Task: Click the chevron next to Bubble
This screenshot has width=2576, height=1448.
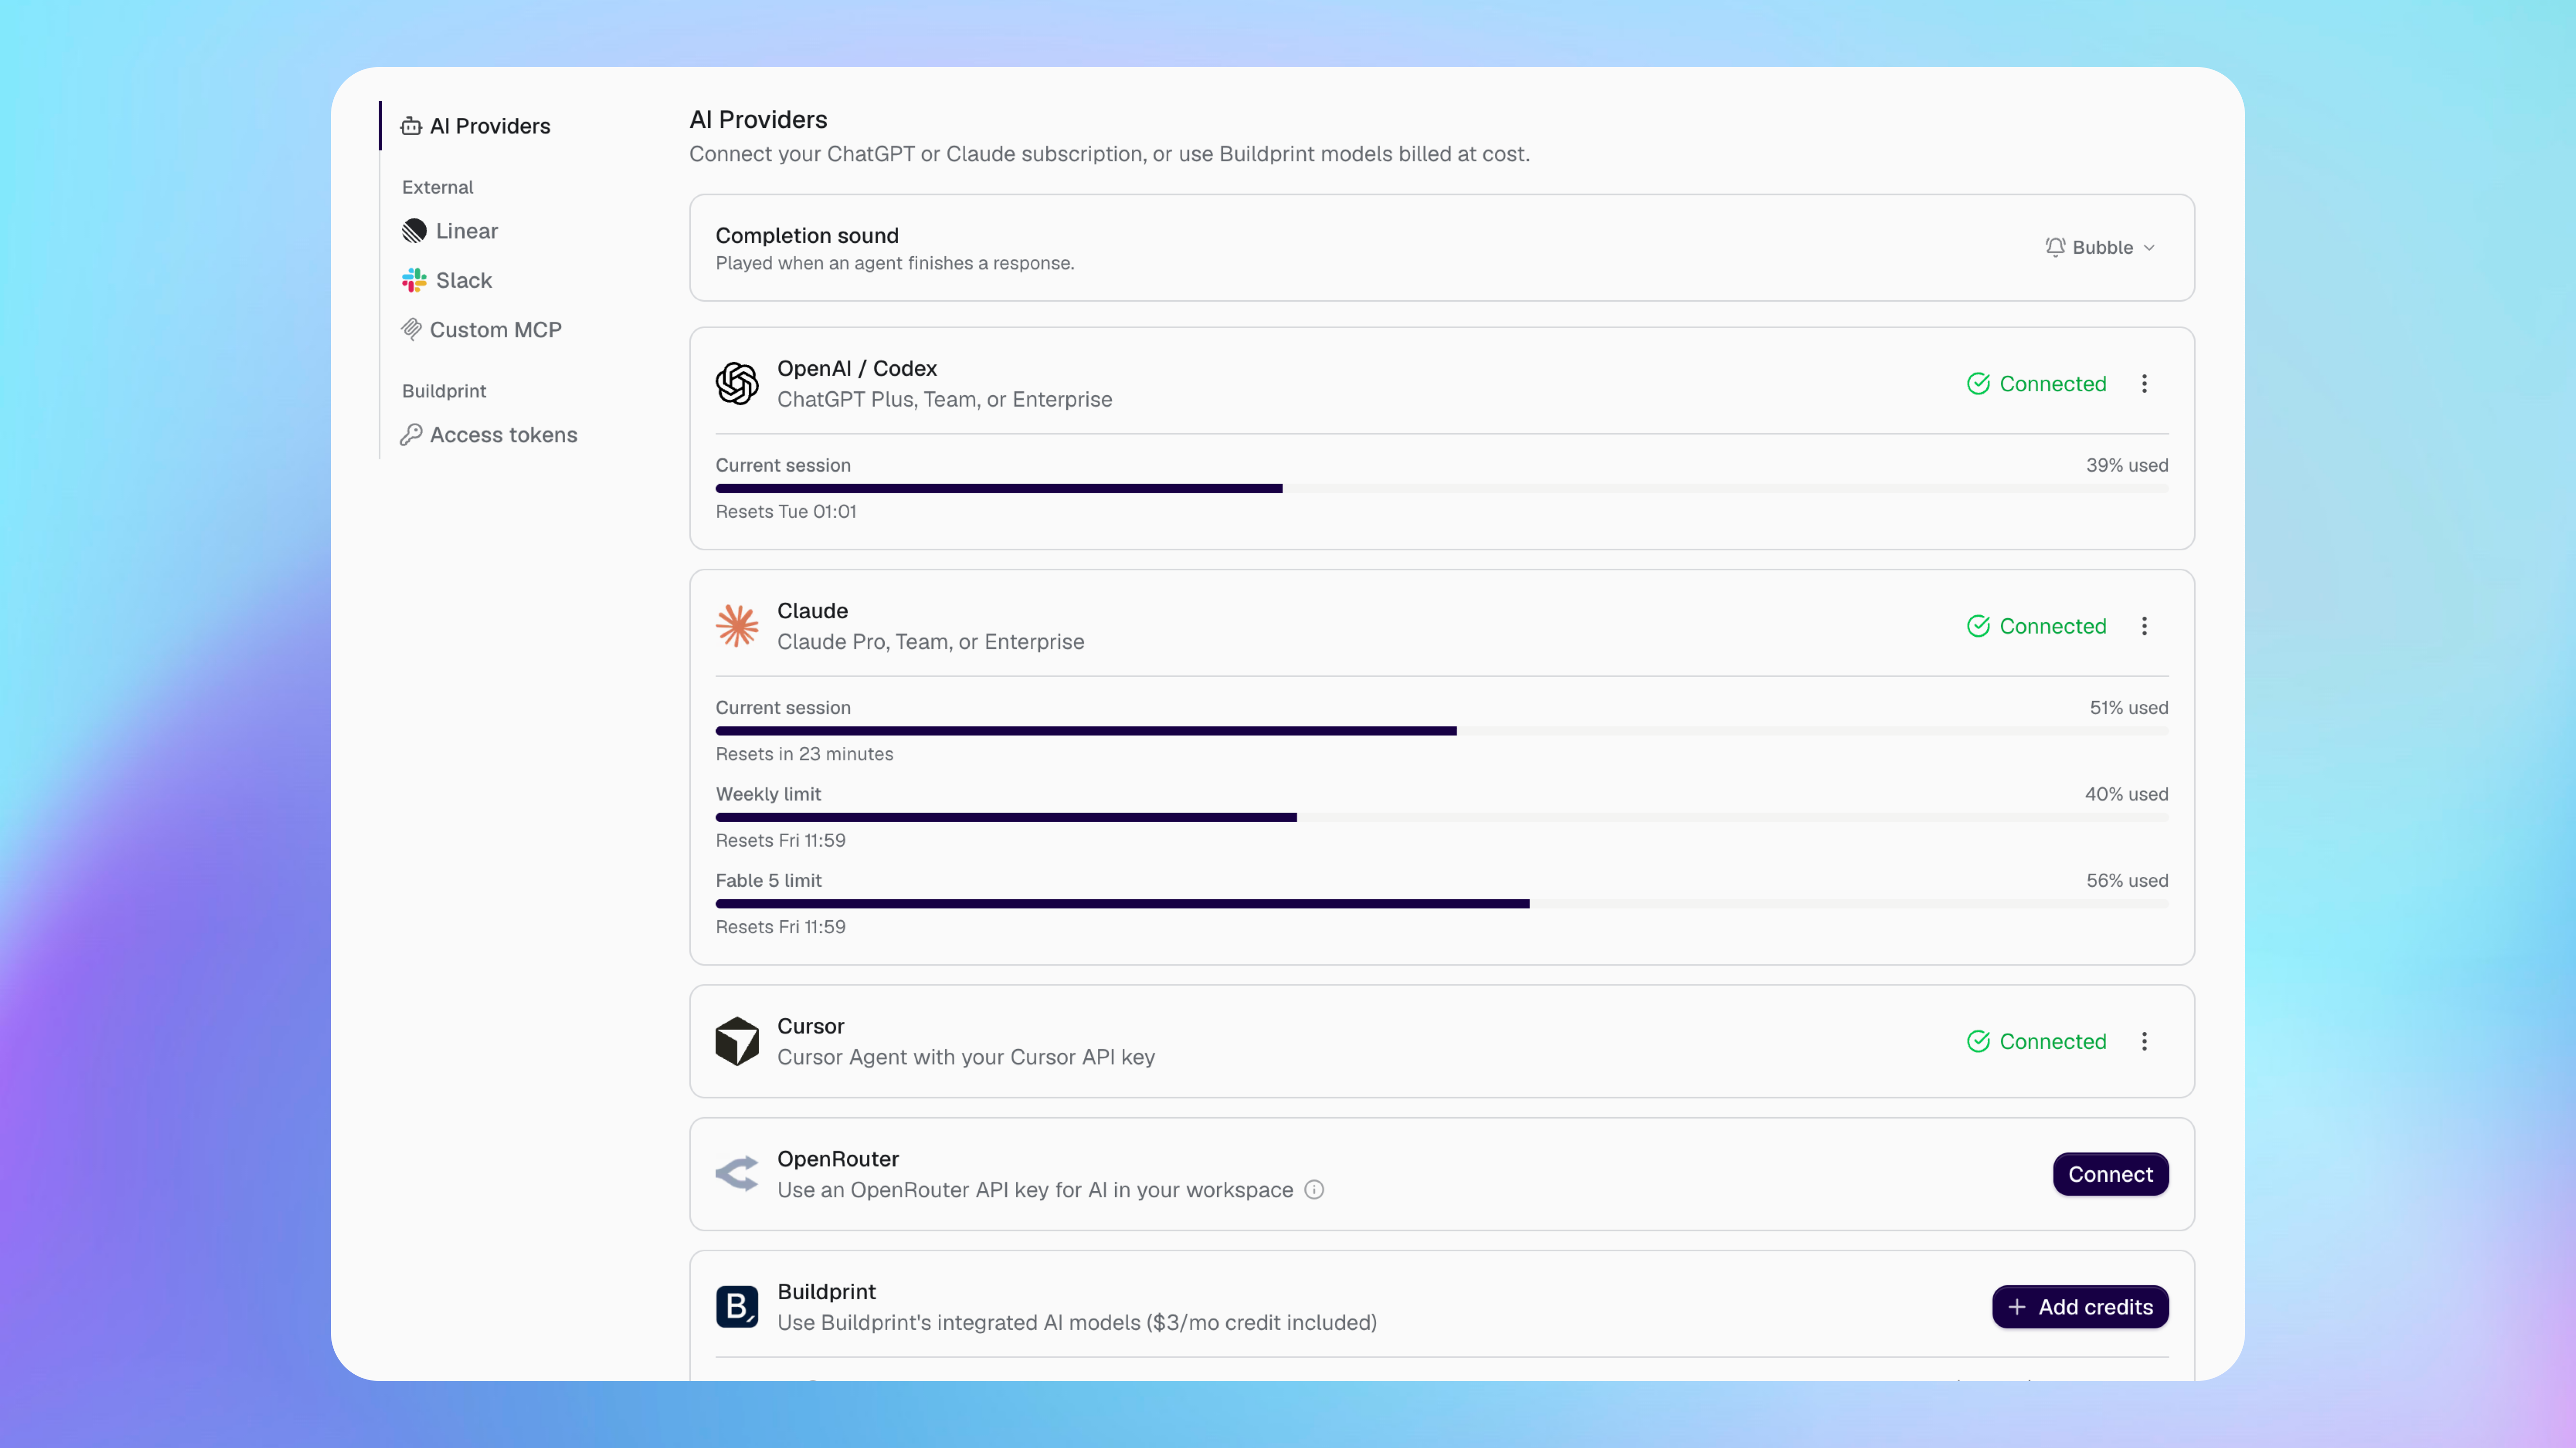Action: click(x=2149, y=248)
